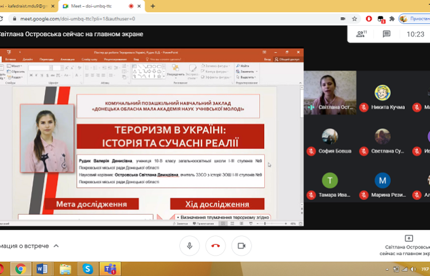Click the Meet URL address bar
Viewport: 430px width, 276px height.
pyautogui.click(x=184, y=18)
